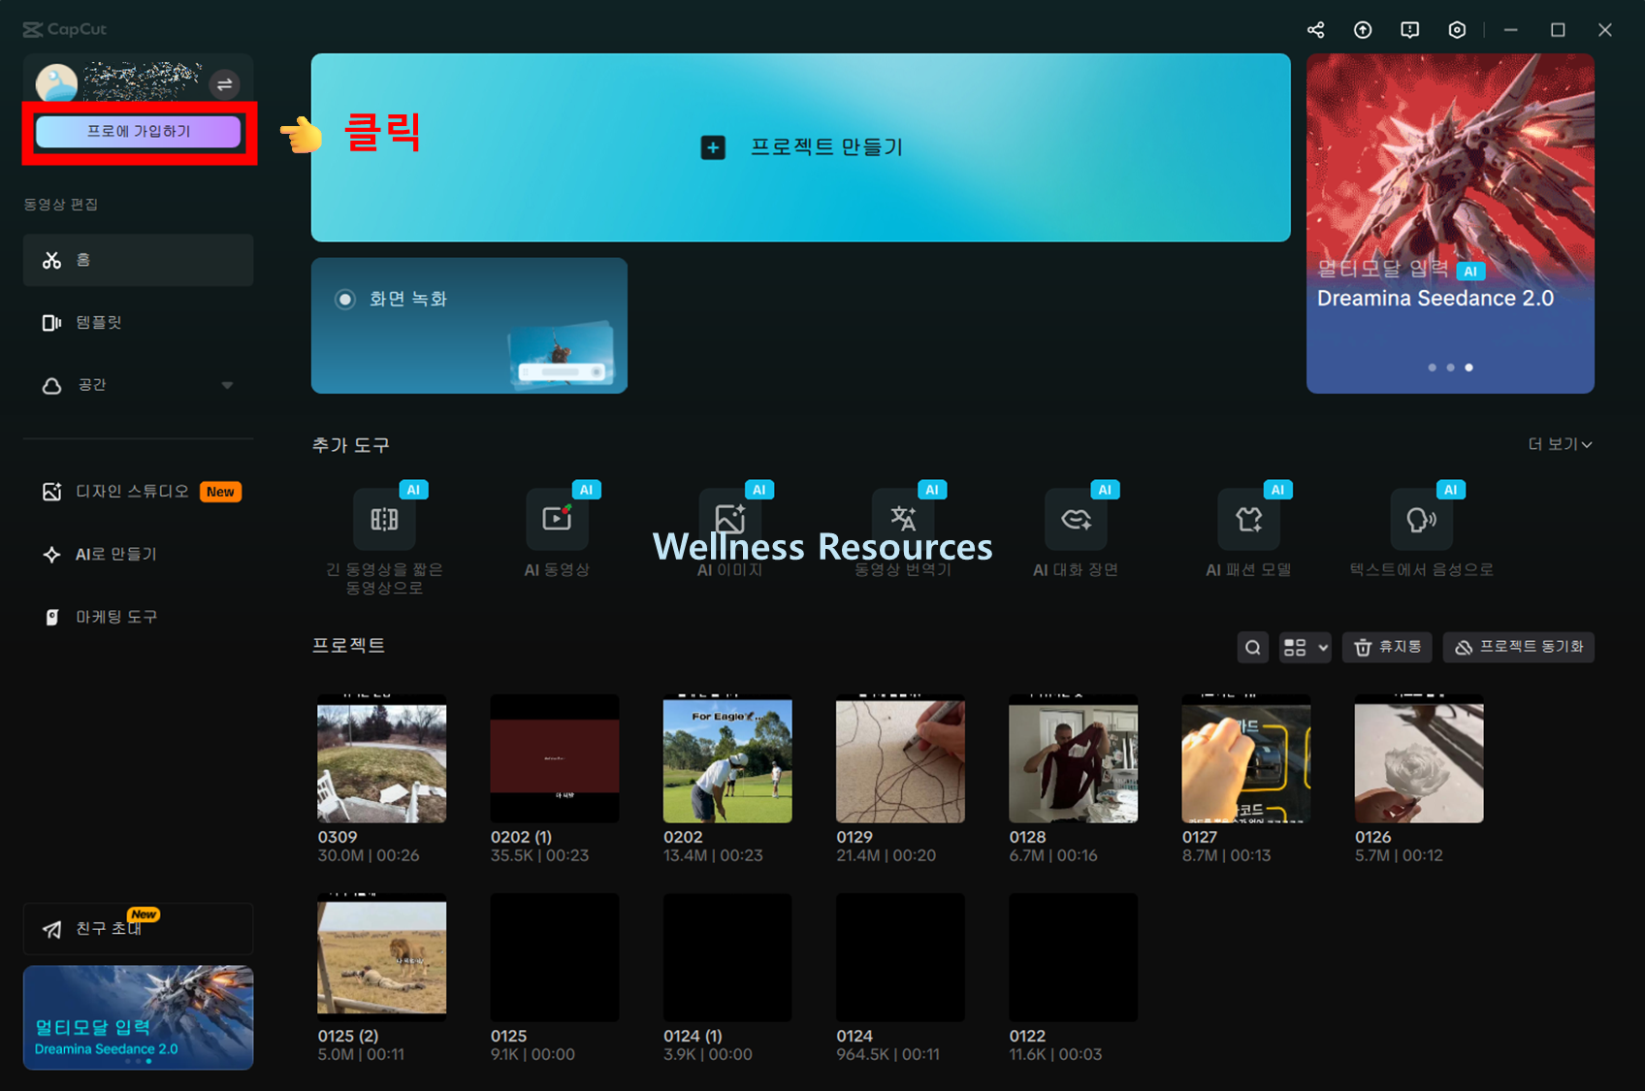Open 공간 in the sidebar
The width and height of the screenshot is (1645, 1091).
139,385
